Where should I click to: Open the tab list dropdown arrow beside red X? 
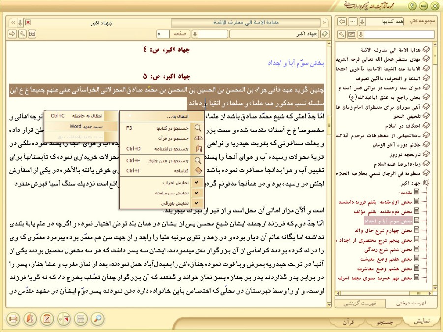point(20,22)
